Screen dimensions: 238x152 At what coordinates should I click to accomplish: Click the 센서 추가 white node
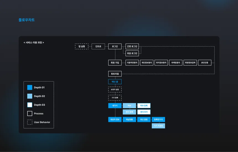pos(144,112)
